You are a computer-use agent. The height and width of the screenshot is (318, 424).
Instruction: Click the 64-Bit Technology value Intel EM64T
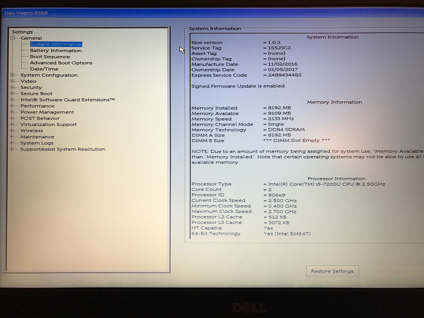tap(287, 234)
